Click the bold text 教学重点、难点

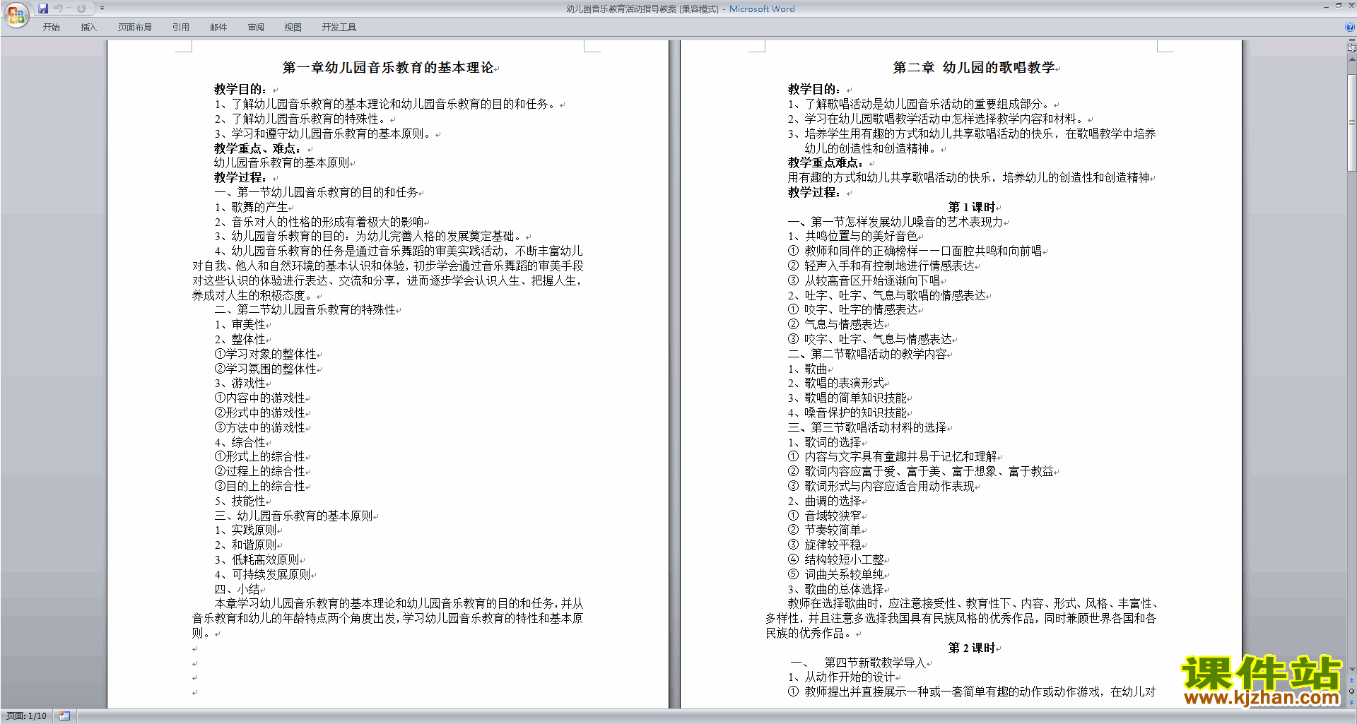click(257, 148)
